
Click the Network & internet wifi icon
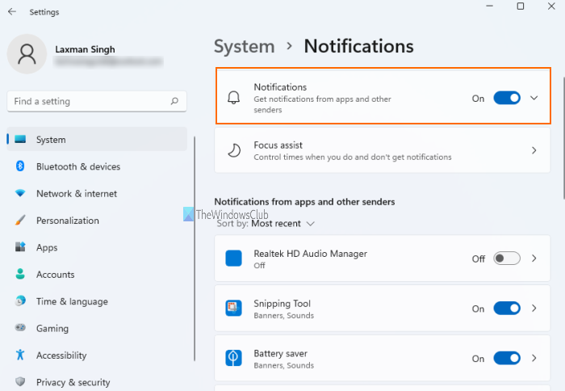(20, 194)
